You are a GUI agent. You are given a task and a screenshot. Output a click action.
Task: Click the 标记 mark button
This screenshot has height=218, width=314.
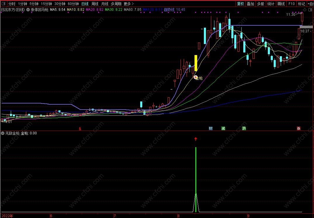pyautogui.click(x=301, y=4)
